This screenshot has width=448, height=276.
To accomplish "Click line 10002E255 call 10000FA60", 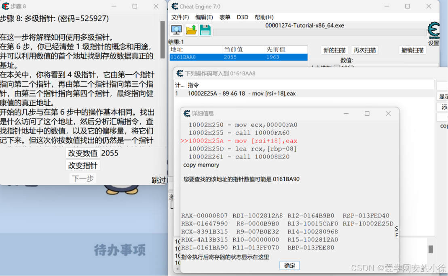I will 239,133.
